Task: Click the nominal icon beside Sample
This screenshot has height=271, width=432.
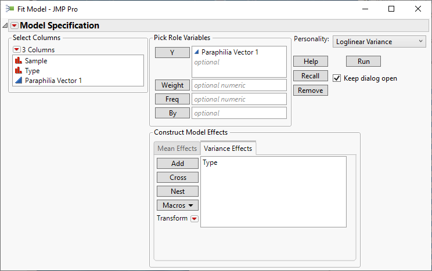Action: 19,60
